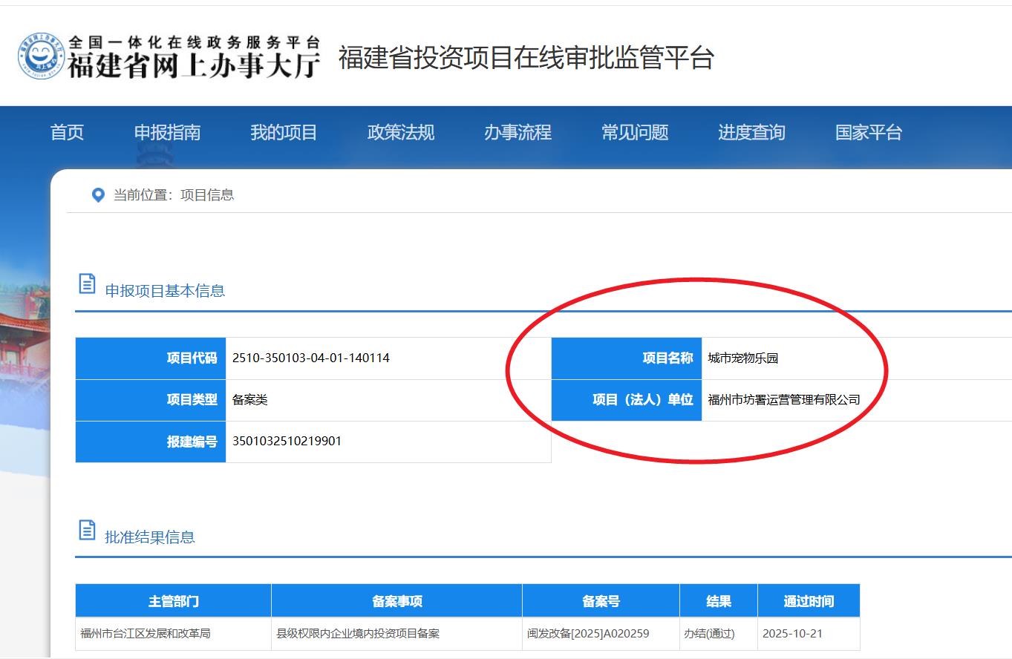
Task: Open the 首页 navigation item
Action: tap(67, 133)
